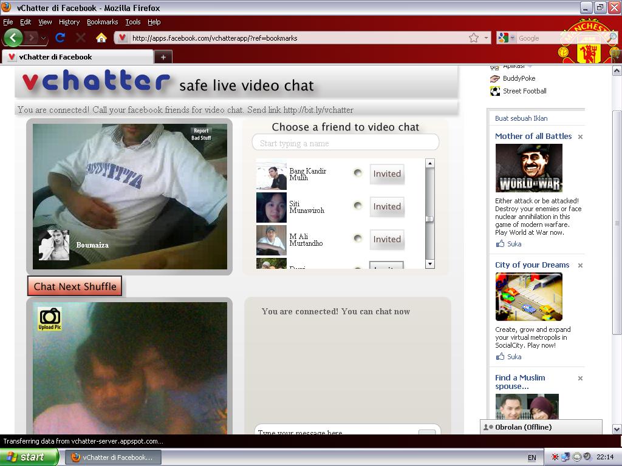Close the Find a Muslim spouse ad
Viewport: 622px width, 466px height.
pyautogui.click(x=580, y=379)
